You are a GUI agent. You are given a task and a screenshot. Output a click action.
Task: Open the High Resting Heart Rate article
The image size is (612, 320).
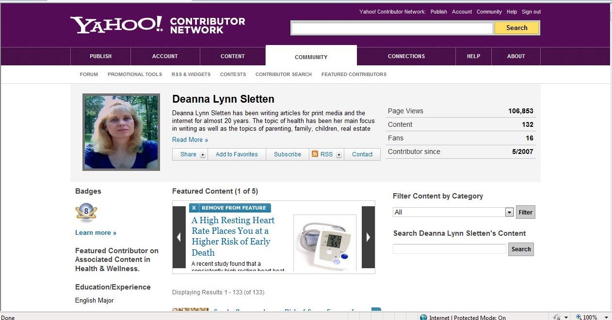[233, 236]
